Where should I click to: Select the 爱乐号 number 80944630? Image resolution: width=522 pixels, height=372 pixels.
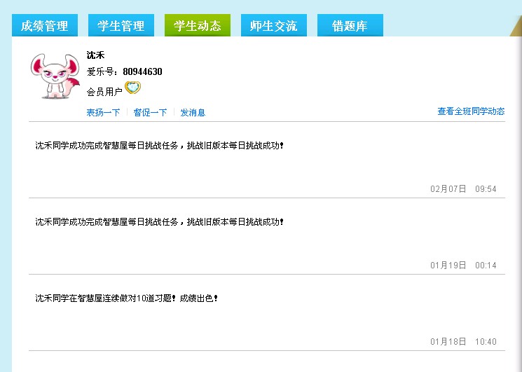point(142,71)
